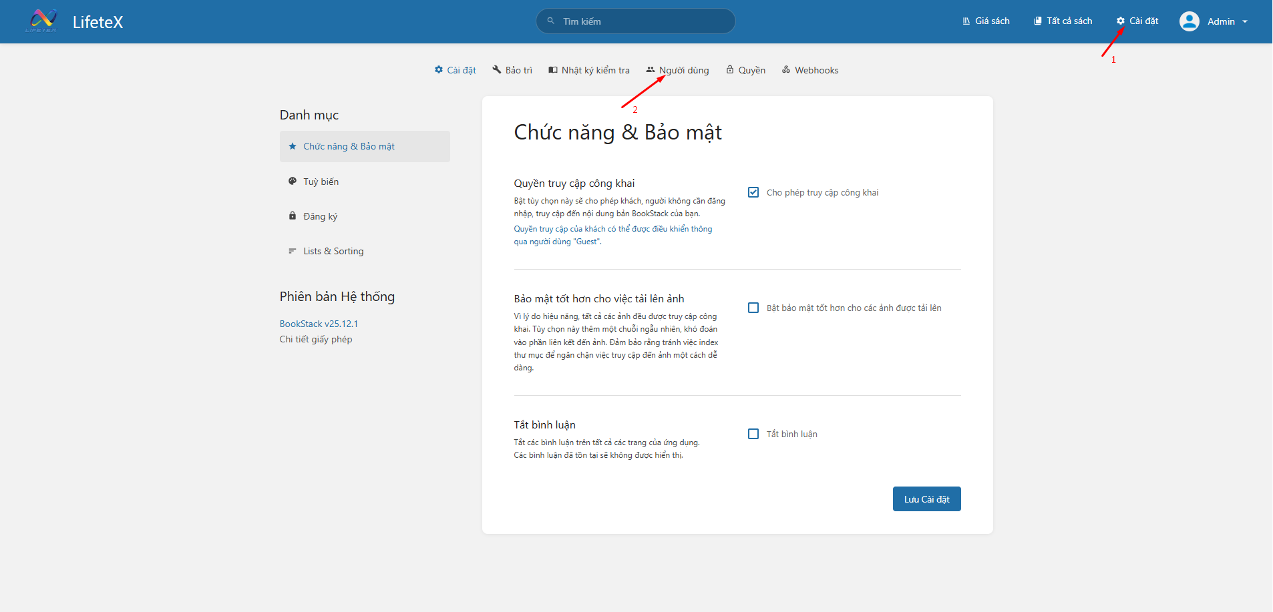Click the gear icon in header
This screenshot has width=1273, height=612.
1120,21
